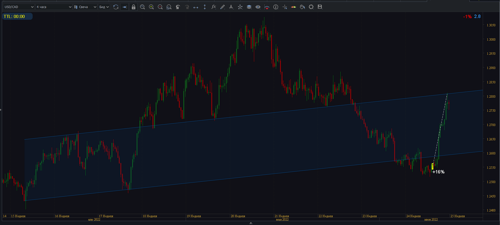Image resolution: width=500 pixels, height=225 pixels.
Task: Click the circular ring icon in toolbar
Action: click(311, 7)
